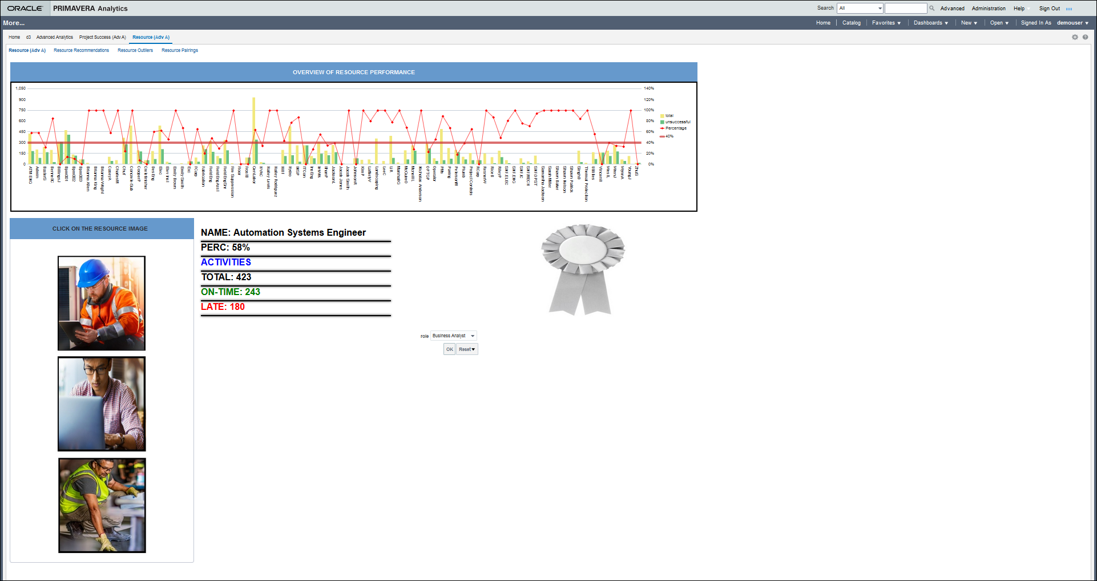Click the green unsuccessful legend swatch

pos(662,122)
